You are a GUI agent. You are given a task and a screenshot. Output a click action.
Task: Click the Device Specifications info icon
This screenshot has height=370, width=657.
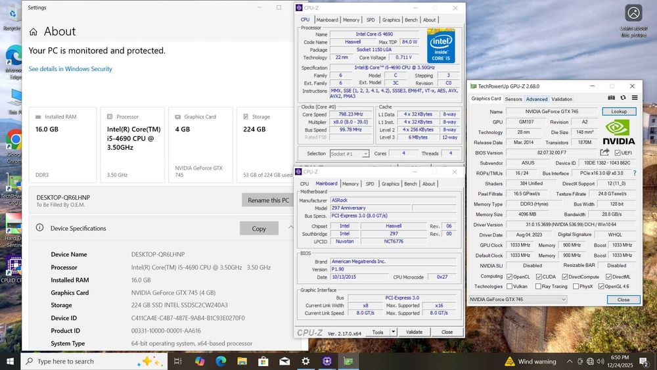(40, 227)
